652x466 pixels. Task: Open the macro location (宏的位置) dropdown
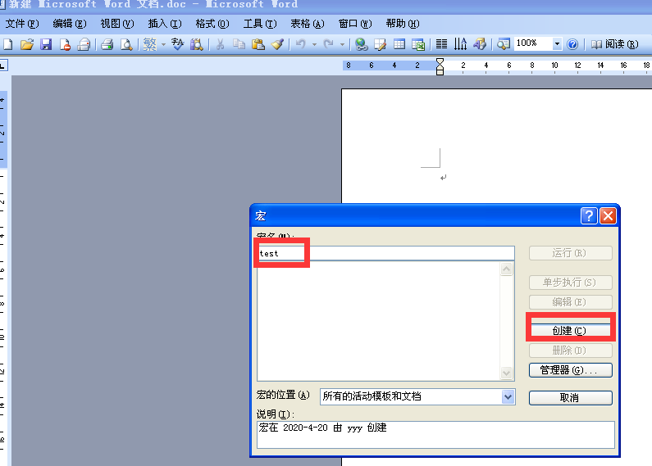(508, 396)
